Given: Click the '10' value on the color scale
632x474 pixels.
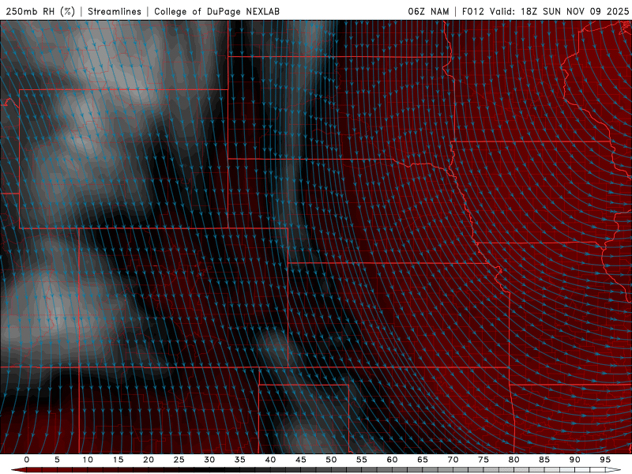Looking at the screenshot, I should click(88, 460).
